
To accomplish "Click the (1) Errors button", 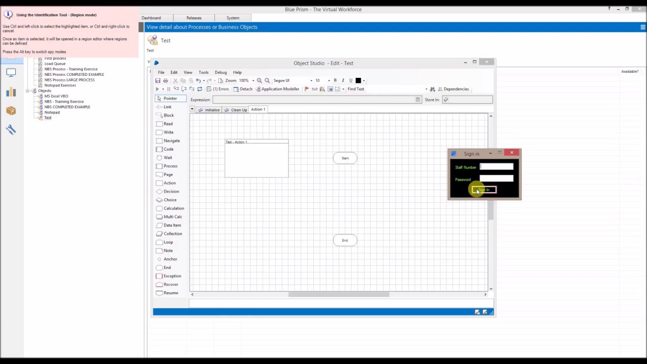I will (217, 89).
